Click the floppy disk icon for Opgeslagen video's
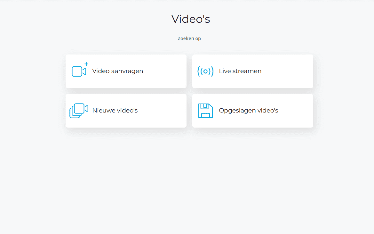Screen dimensions: 374x234 [x=205, y=111]
